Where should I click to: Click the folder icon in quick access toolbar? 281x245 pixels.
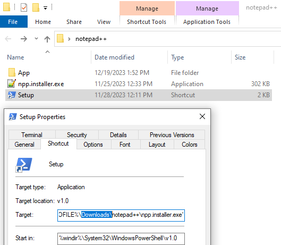[6, 7]
